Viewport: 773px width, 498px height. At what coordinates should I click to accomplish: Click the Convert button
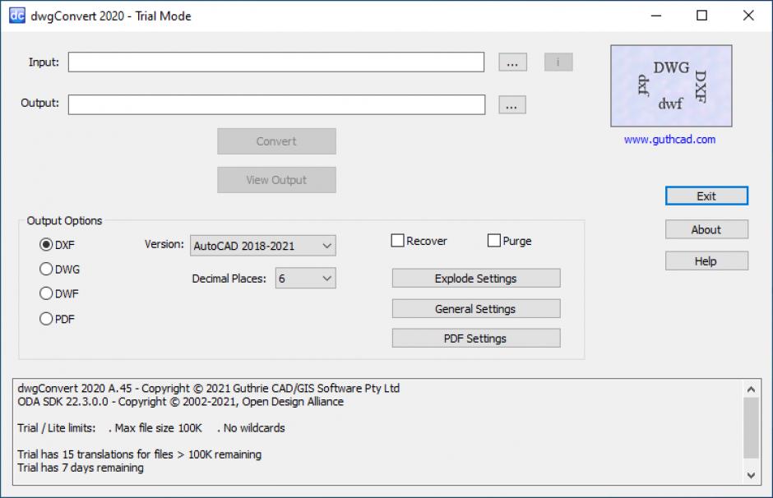276,141
